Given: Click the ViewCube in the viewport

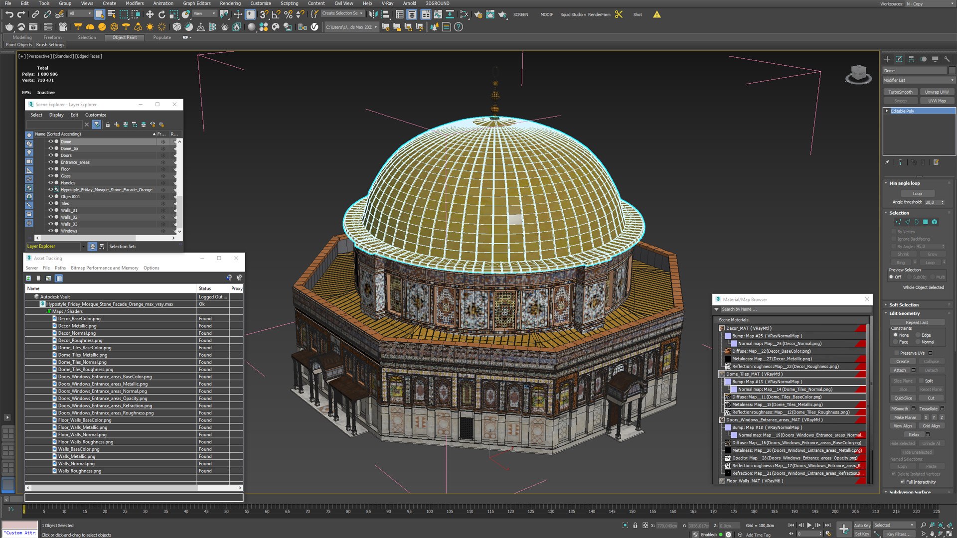Looking at the screenshot, I should (x=858, y=75).
